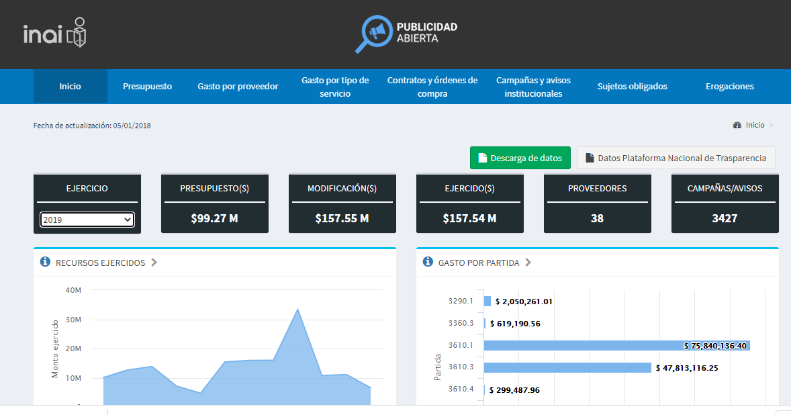Click the info icon next to Recursos Ejercidos
The image size is (791, 415).
click(45, 262)
